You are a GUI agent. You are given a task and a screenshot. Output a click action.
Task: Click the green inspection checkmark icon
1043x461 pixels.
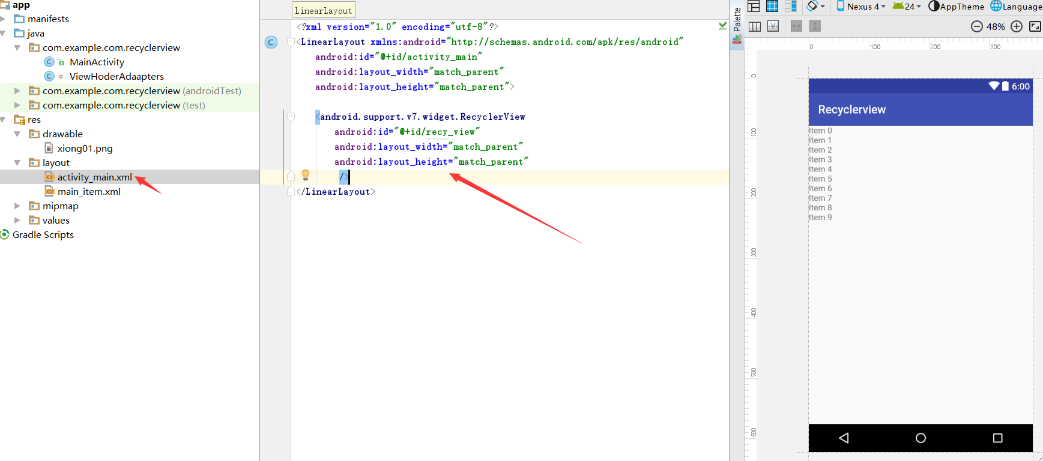723,26
